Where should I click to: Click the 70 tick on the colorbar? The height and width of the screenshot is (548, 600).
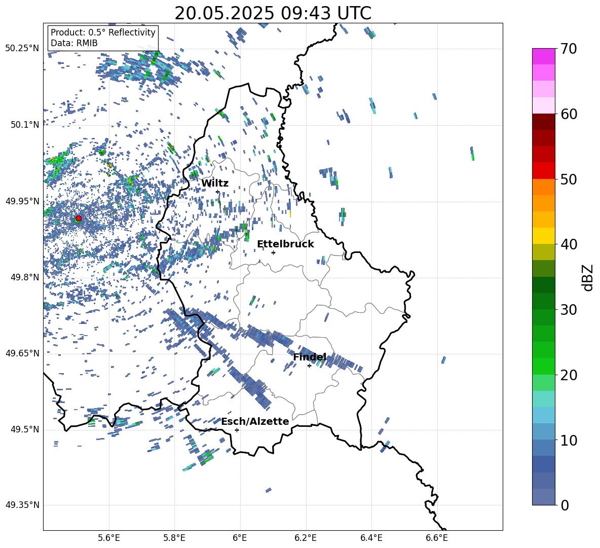pyautogui.click(x=569, y=49)
